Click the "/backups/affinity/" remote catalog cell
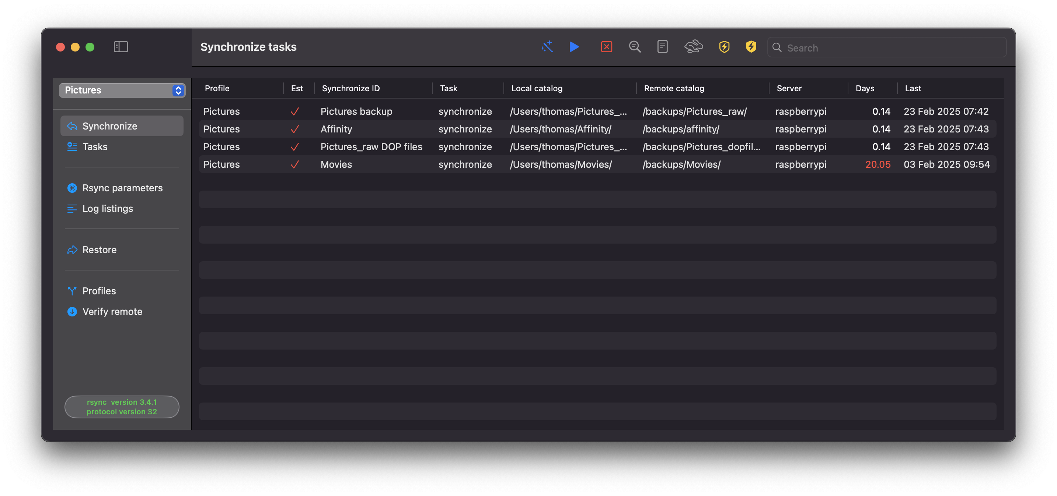Image resolution: width=1057 pixels, height=496 pixels. (681, 129)
